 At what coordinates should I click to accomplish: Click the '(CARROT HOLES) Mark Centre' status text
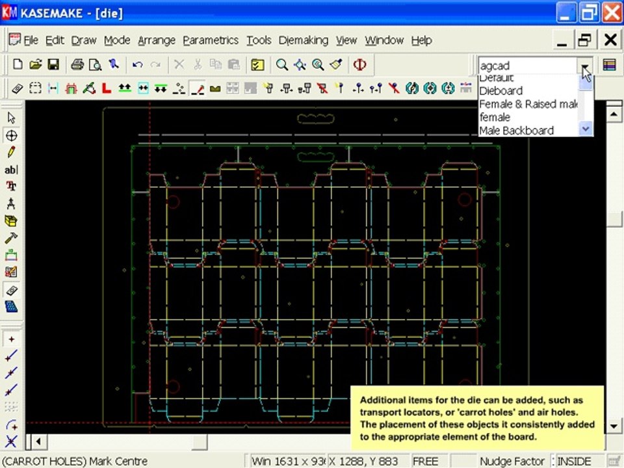tap(75, 461)
